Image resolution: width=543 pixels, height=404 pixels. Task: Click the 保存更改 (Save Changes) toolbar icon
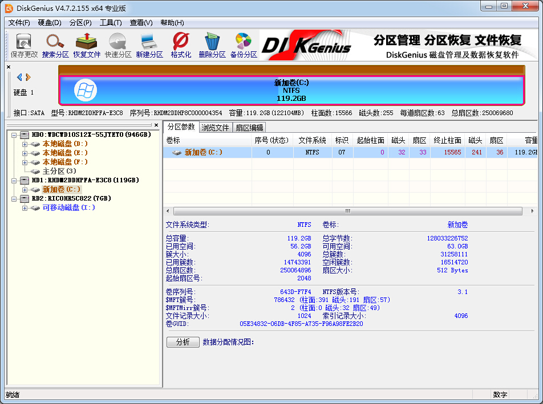(24, 46)
